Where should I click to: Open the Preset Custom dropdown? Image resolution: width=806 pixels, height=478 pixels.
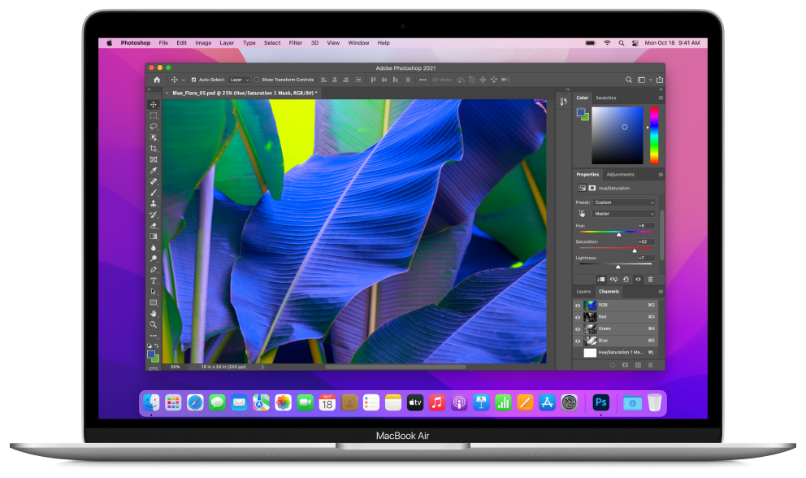pyautogui.click(x=624, y=202)
